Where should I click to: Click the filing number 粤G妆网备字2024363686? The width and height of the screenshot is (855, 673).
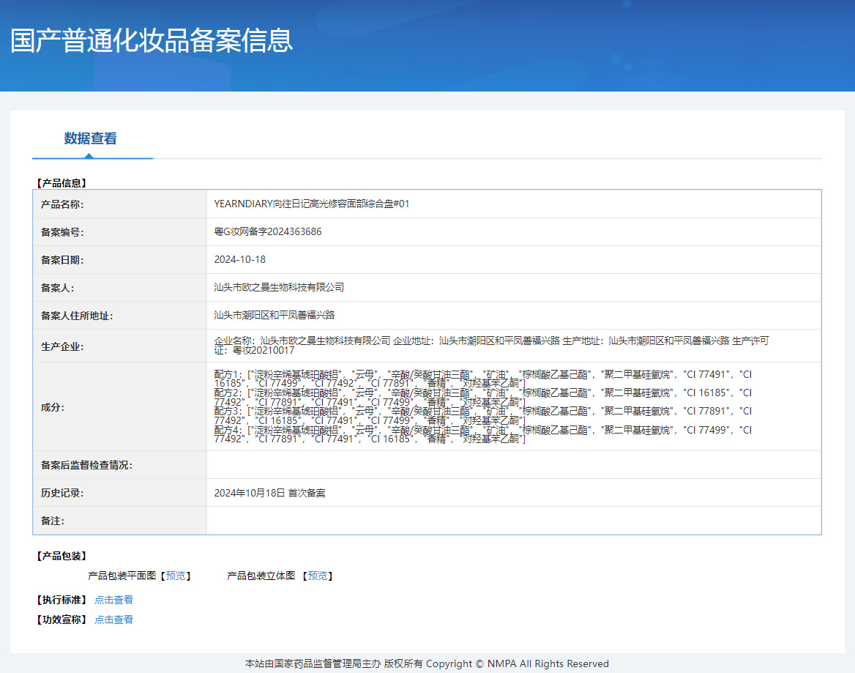pyautogui.click(x=267, y=231)
